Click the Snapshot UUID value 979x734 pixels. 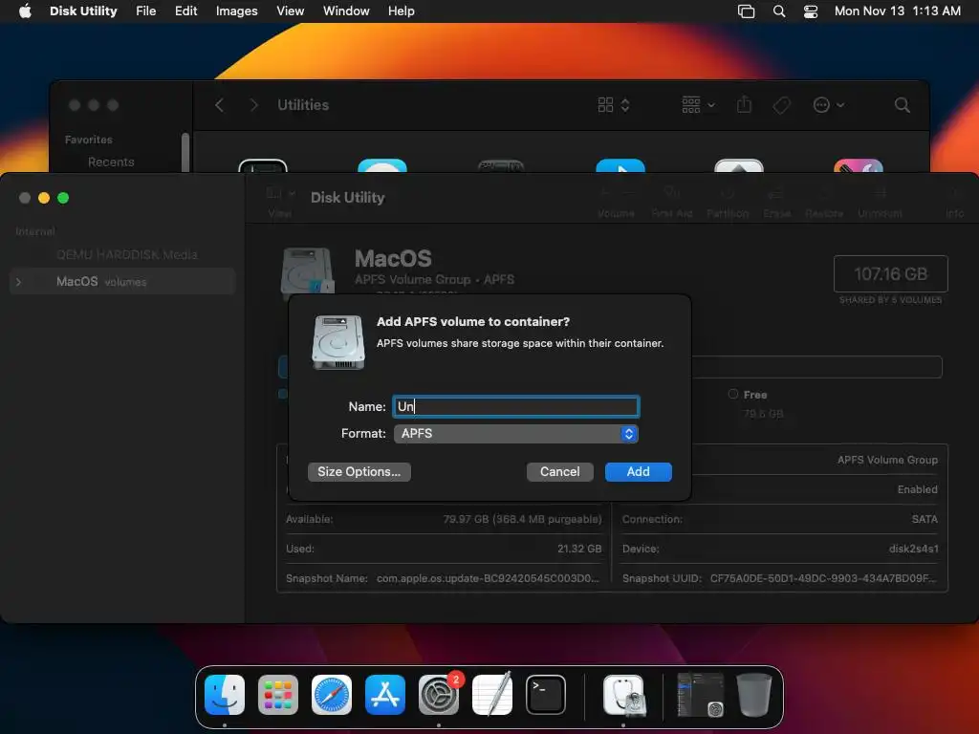[823, 578]
